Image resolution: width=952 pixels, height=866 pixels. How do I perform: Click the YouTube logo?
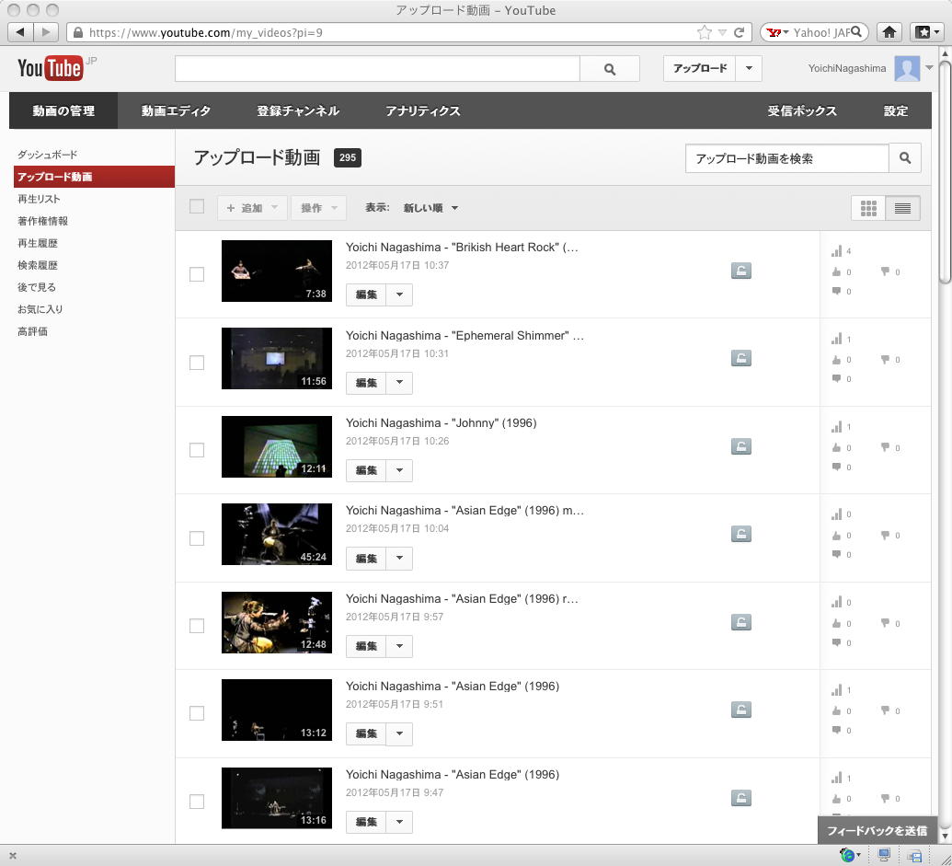pos(50,68)
